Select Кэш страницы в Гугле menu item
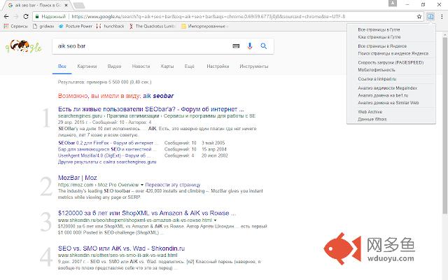 (379, 37)
